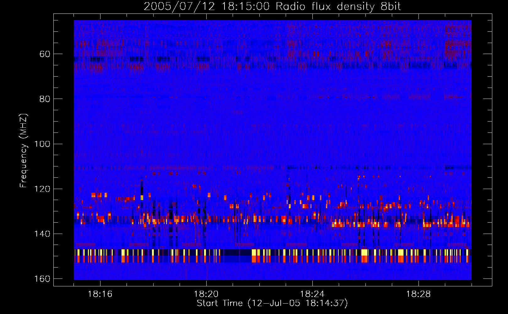Image resolution: width=508 pixels, height=314 pixels.
Task: Click the 160 frequency tick label
Action: coord(42,279)
